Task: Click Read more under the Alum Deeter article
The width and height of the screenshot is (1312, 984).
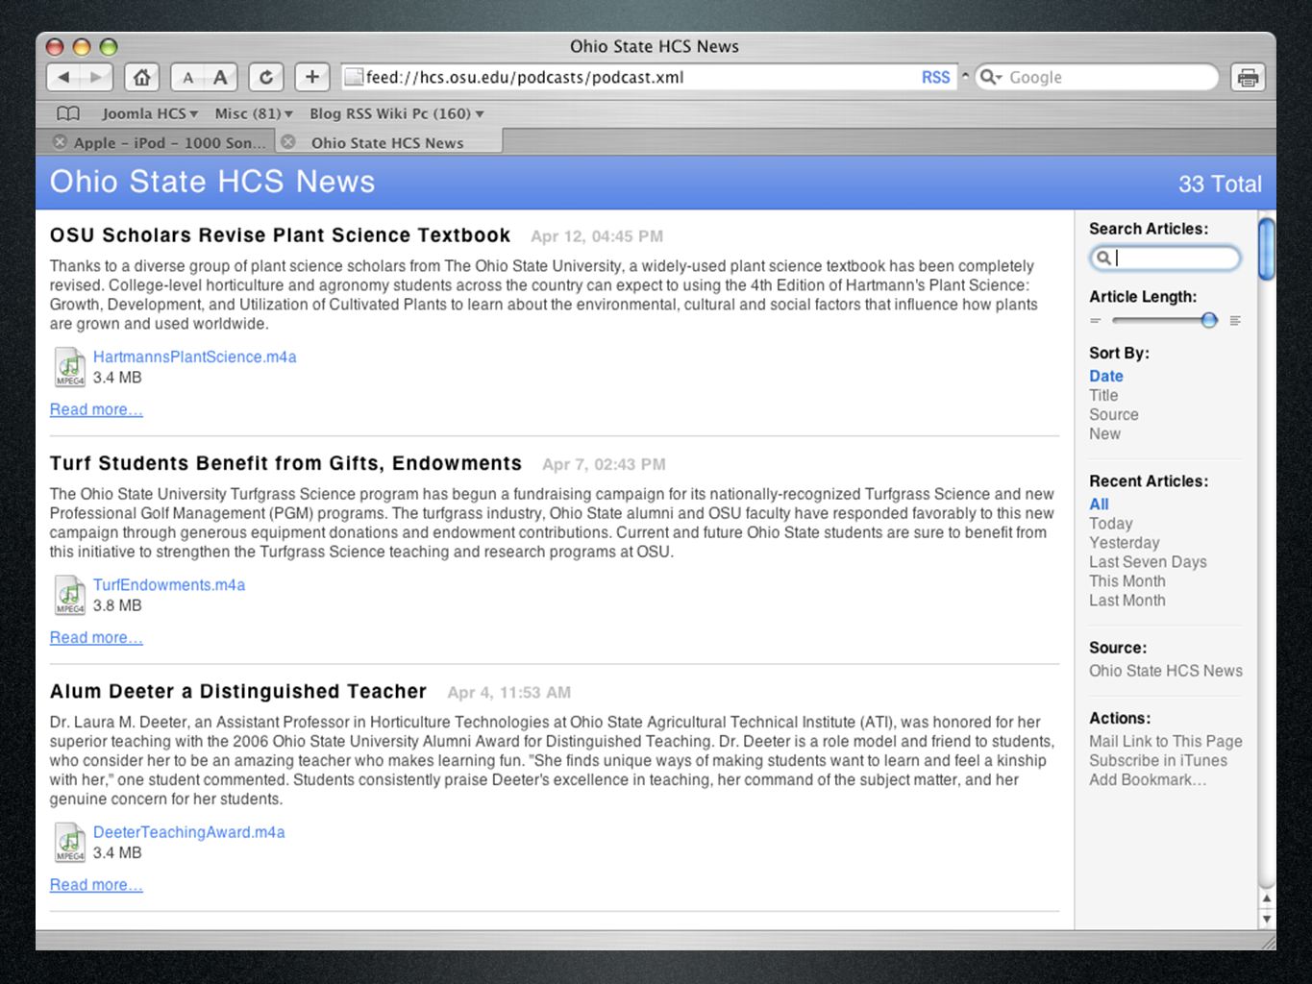Action: click(96, 885)
